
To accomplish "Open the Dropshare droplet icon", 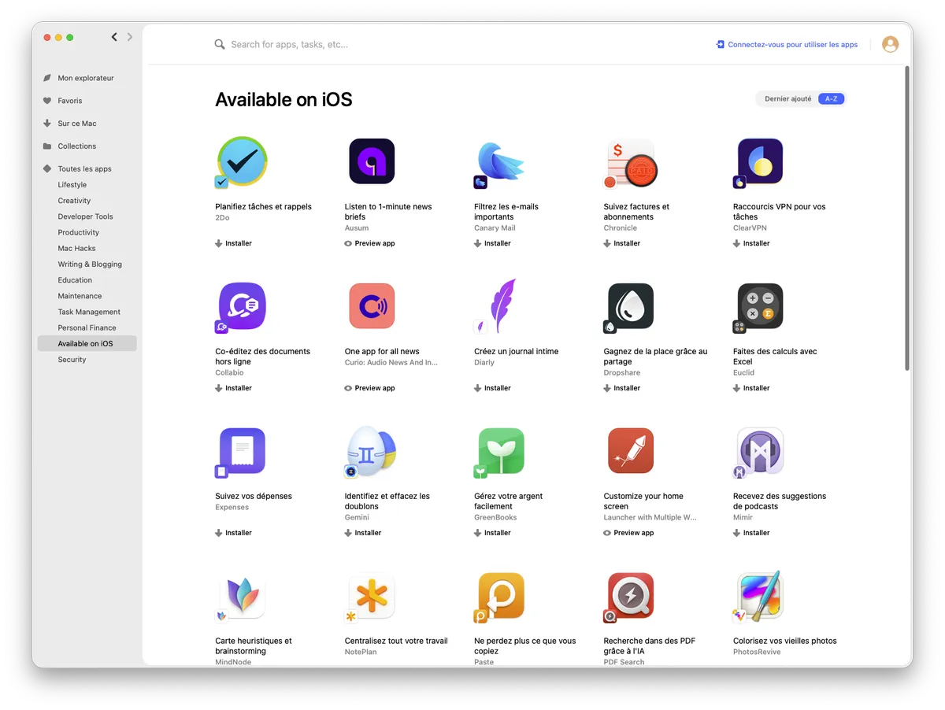I will (630, 306).
